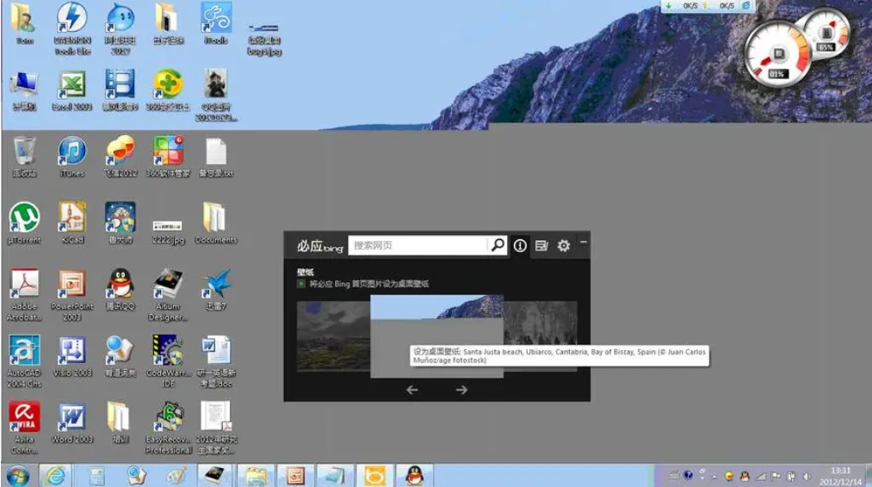The width and height of the screenshot is (872, 487).
Task: Click the Bing search magnifier button
Action: (498, 245)
